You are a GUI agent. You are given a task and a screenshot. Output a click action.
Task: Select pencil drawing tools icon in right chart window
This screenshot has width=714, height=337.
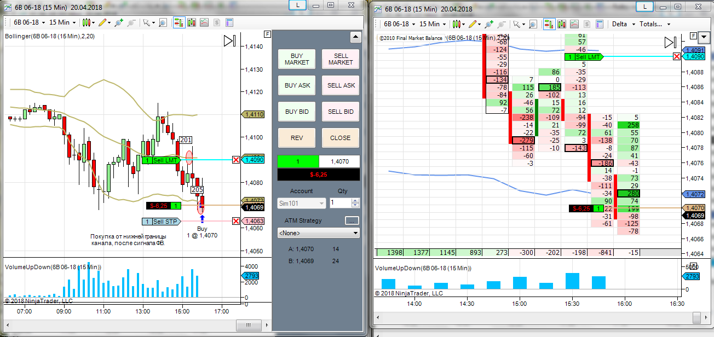click(x=473, y=24)
